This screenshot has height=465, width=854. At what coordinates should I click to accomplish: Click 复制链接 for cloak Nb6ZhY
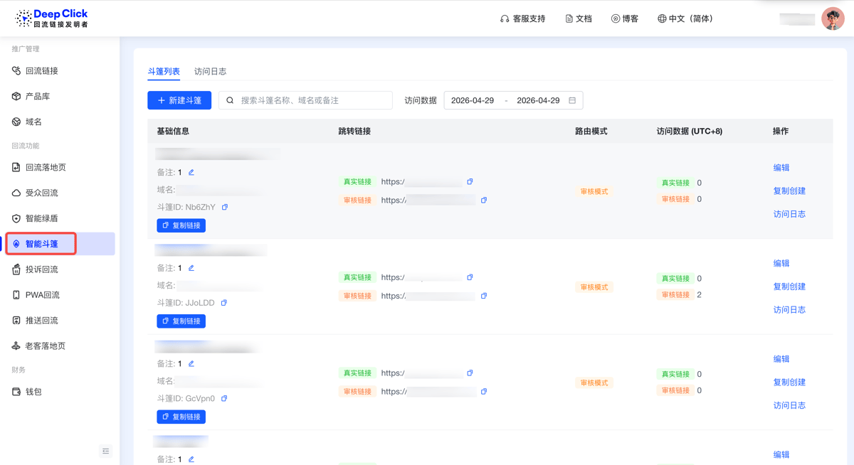click(x=181, y=225)
